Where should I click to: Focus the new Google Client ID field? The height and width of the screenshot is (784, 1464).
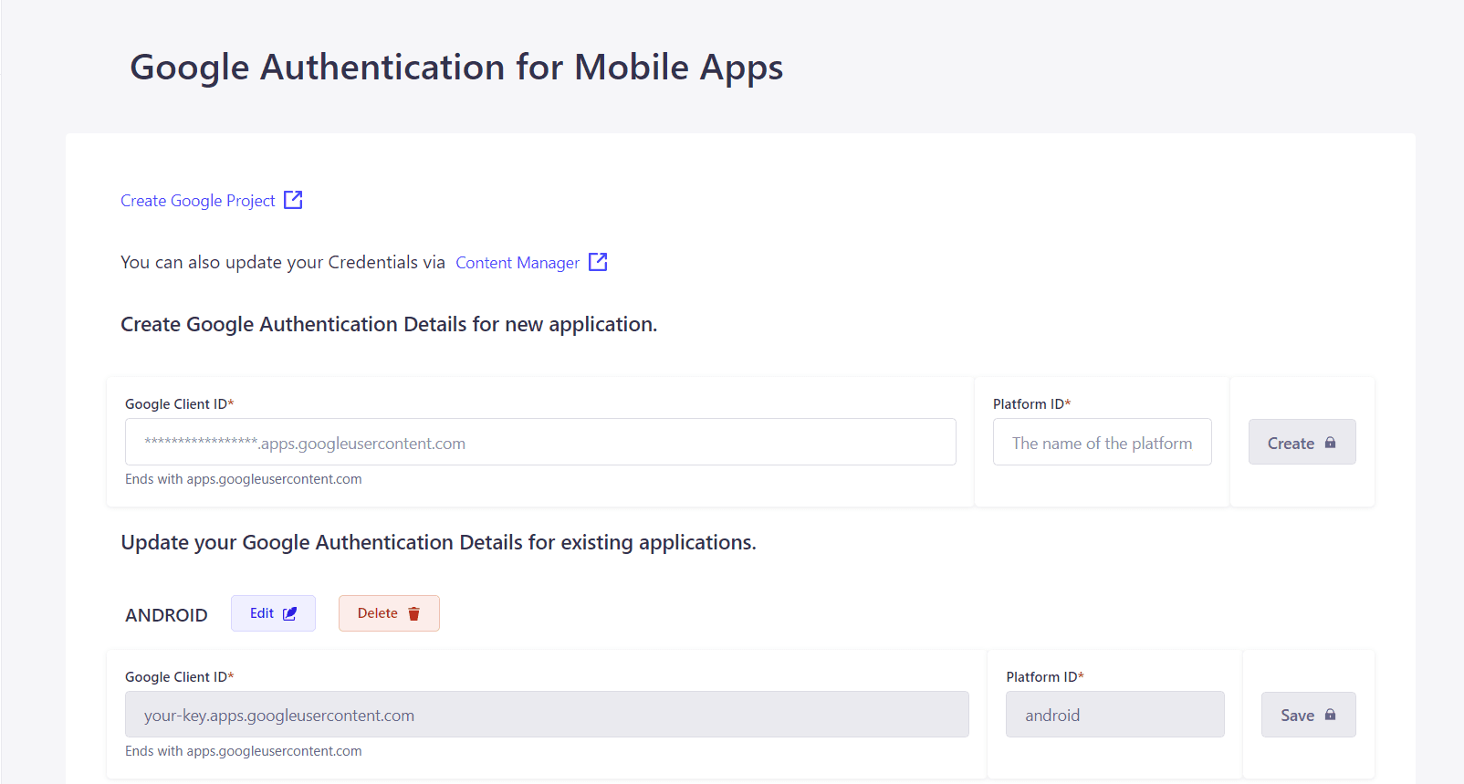tap(540, 443)
